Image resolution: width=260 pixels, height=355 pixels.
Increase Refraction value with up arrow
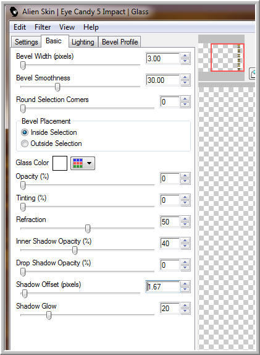(x=185, y=219)
